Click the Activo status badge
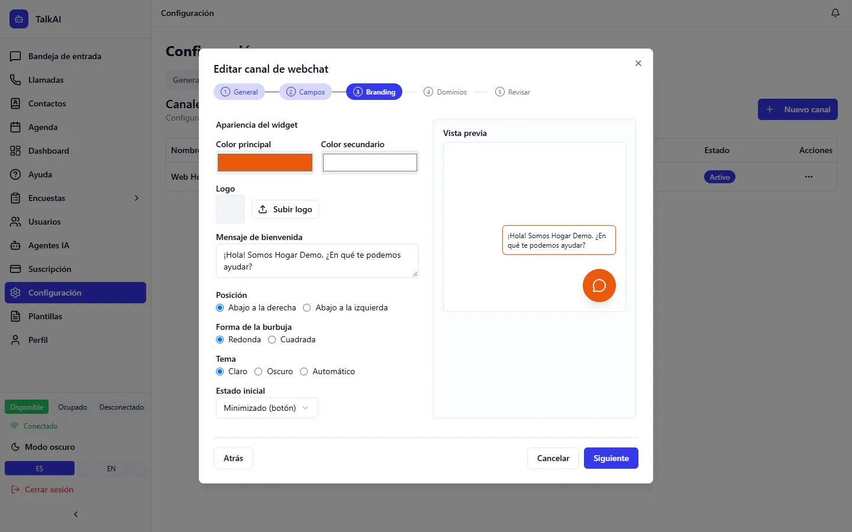This screenshot has width=852, height=532. (719, 177)
